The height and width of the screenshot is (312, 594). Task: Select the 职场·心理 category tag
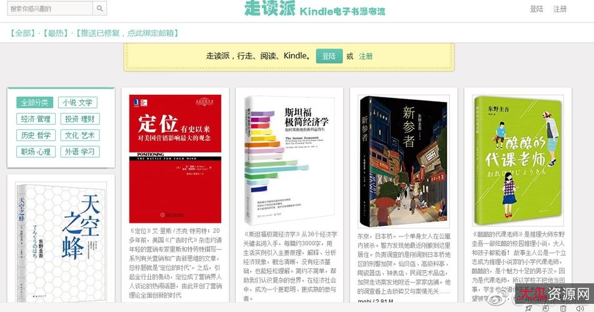36,152
